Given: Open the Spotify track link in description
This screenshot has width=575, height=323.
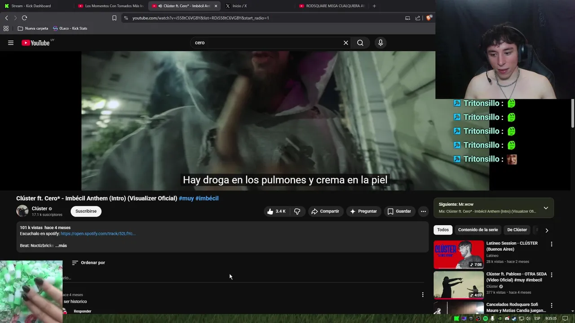Looking at the screenshot, I should (98, 234).
